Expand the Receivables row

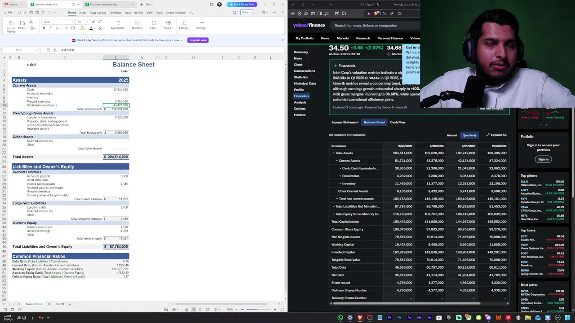click(340, 176)
